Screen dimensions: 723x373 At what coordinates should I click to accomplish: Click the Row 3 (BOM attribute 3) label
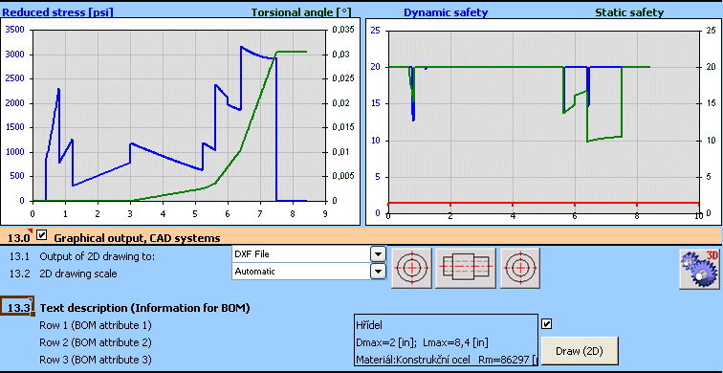pos(96,360)
